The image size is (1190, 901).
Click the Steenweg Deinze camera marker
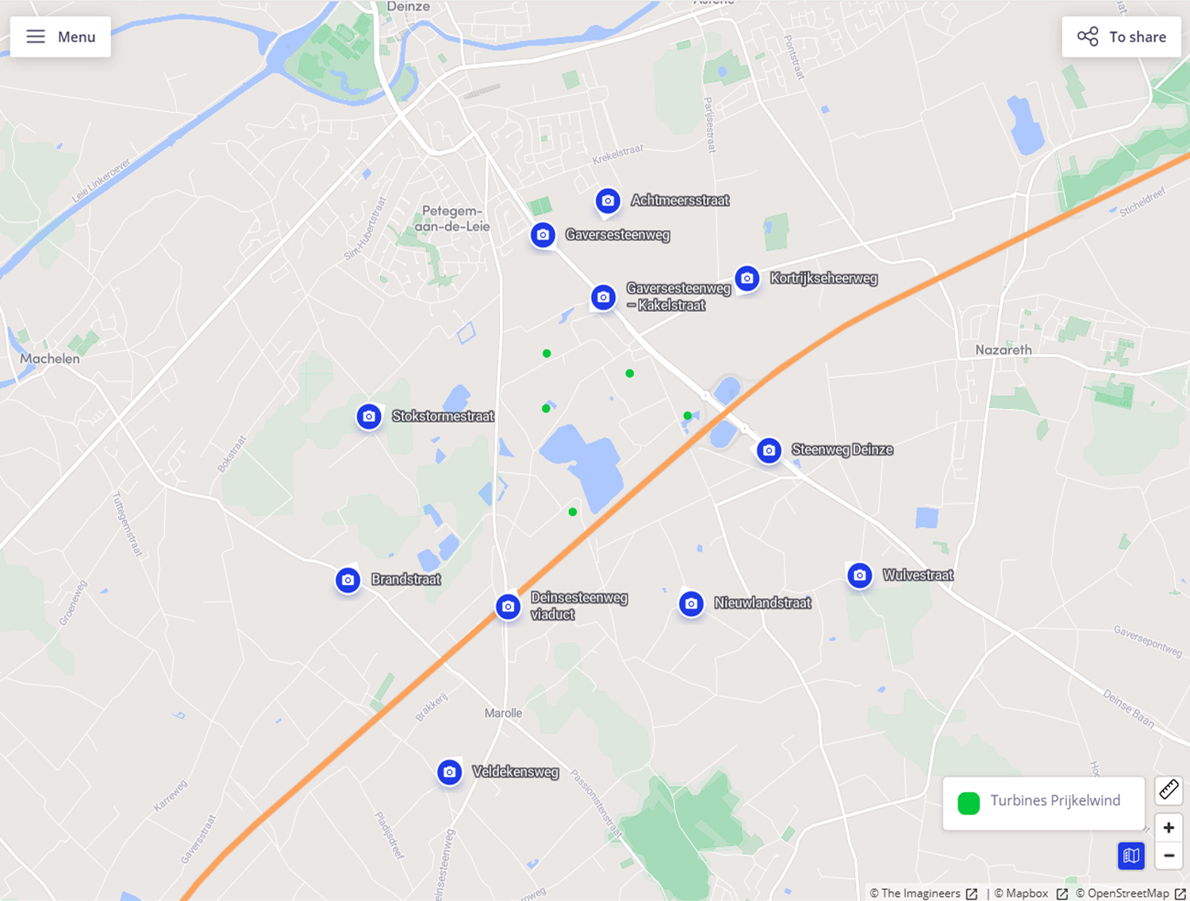769,450
